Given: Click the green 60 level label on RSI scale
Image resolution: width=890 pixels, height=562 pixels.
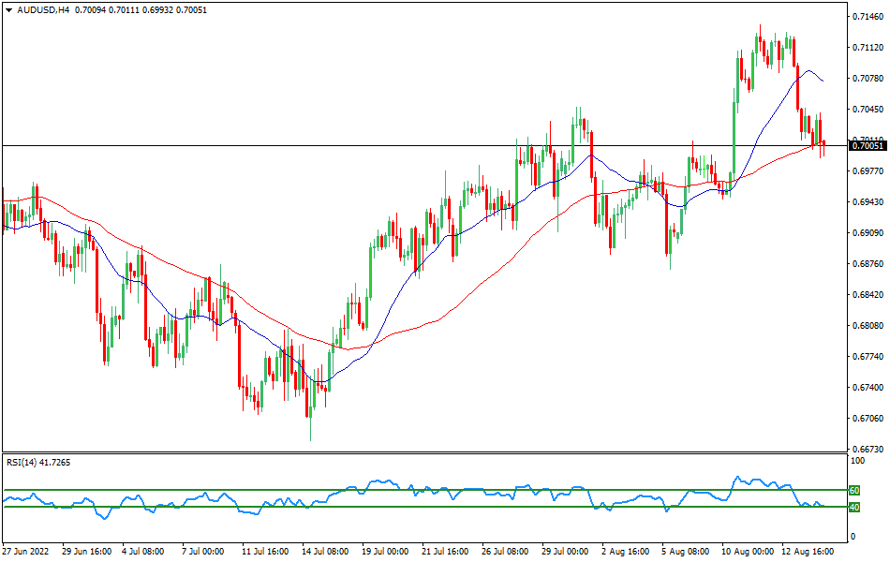Looking at the screenshot, I should (853, 490).
